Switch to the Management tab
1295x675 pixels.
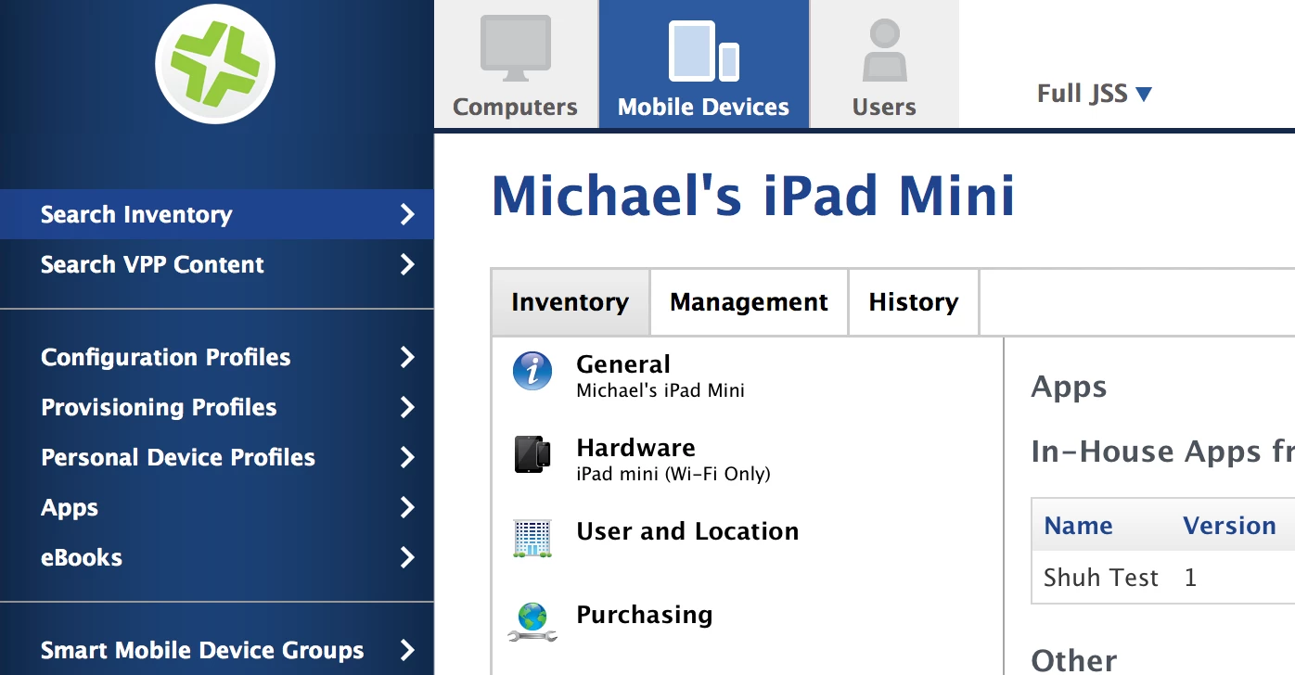coord(750,302)
